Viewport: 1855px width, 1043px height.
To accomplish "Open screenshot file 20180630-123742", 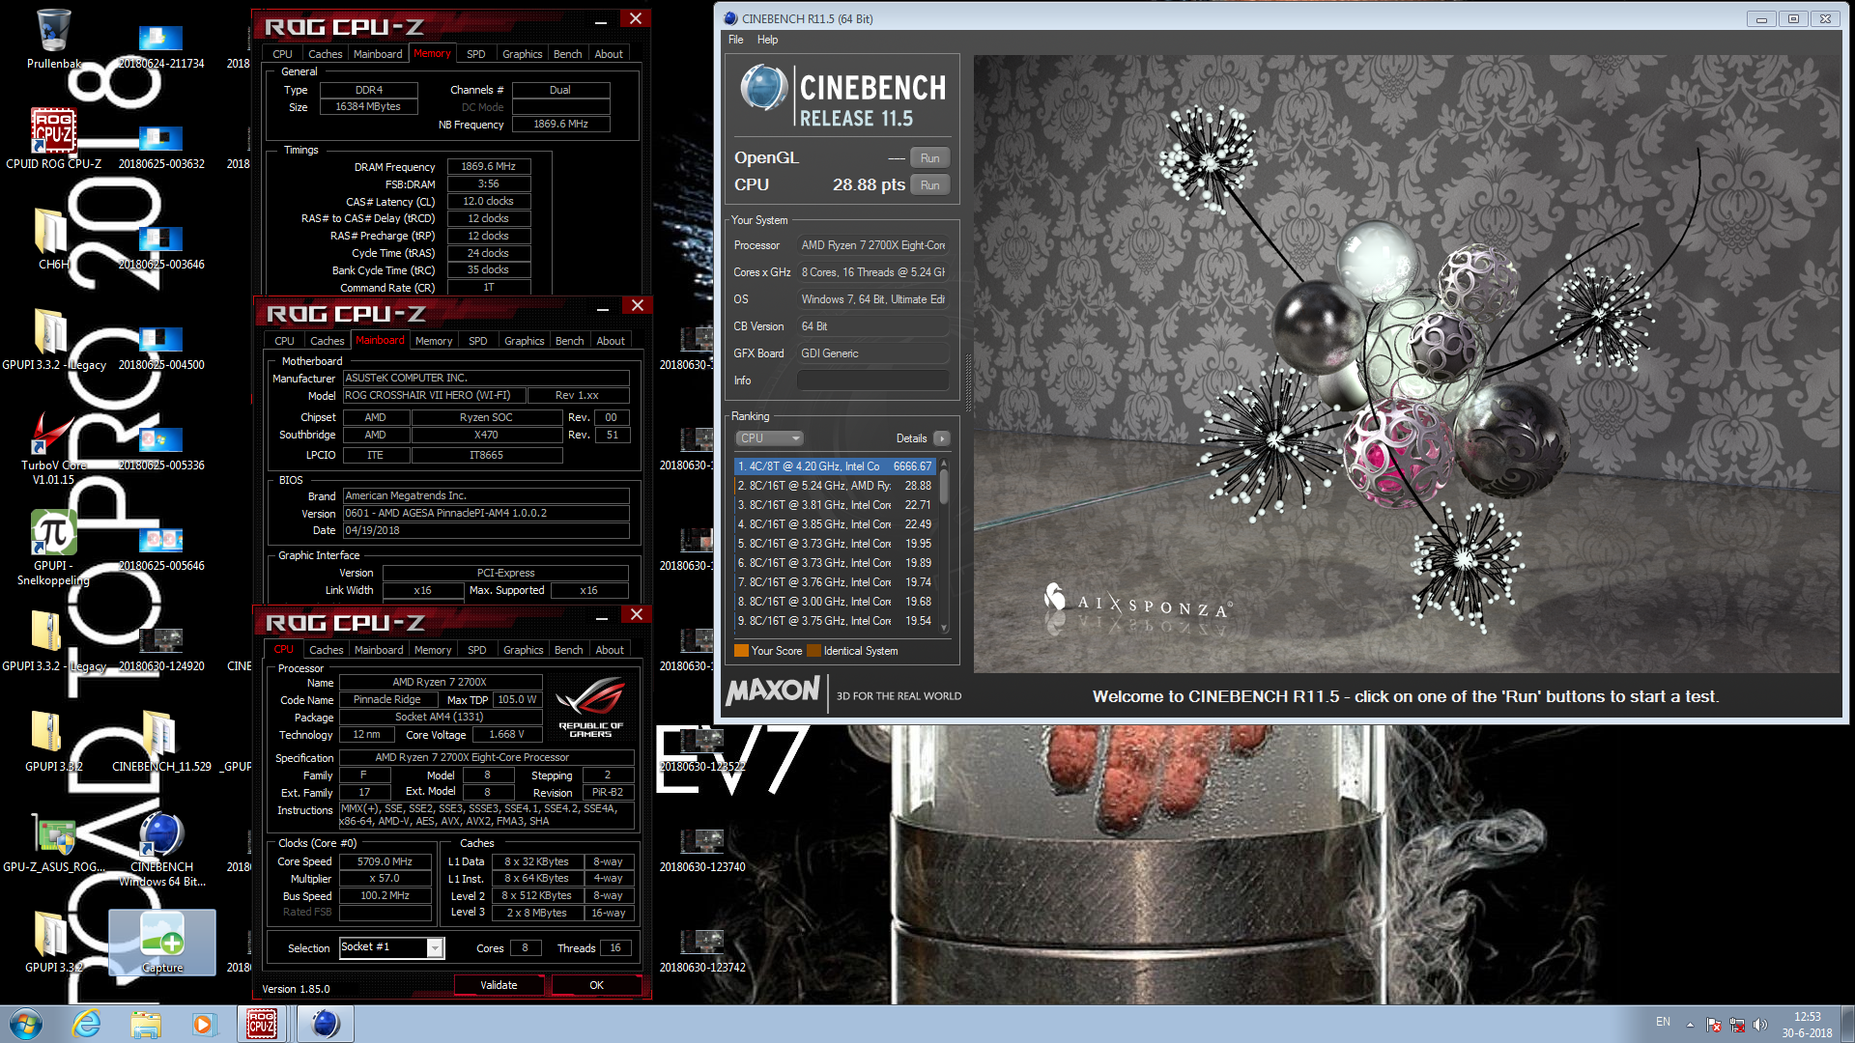I will tap(702, 950).
